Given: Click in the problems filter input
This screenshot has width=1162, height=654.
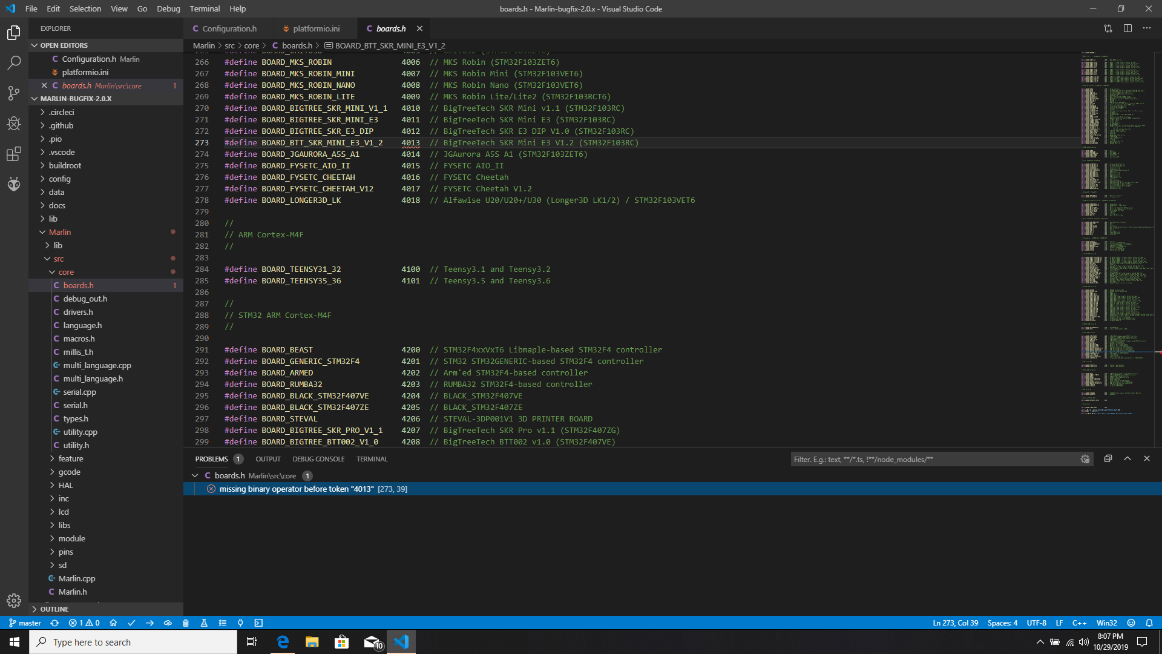Looking at the screenshot, I should tap(935, 460).
